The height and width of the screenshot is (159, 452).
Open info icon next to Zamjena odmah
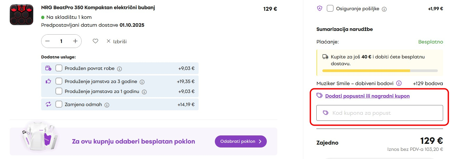click(x=107, y=105)
